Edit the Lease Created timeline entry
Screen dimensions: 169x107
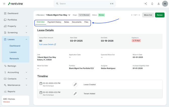click(75, 85)
